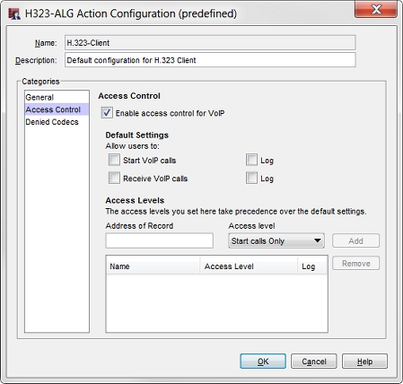Open Help for this dialog

coord(364,362)
